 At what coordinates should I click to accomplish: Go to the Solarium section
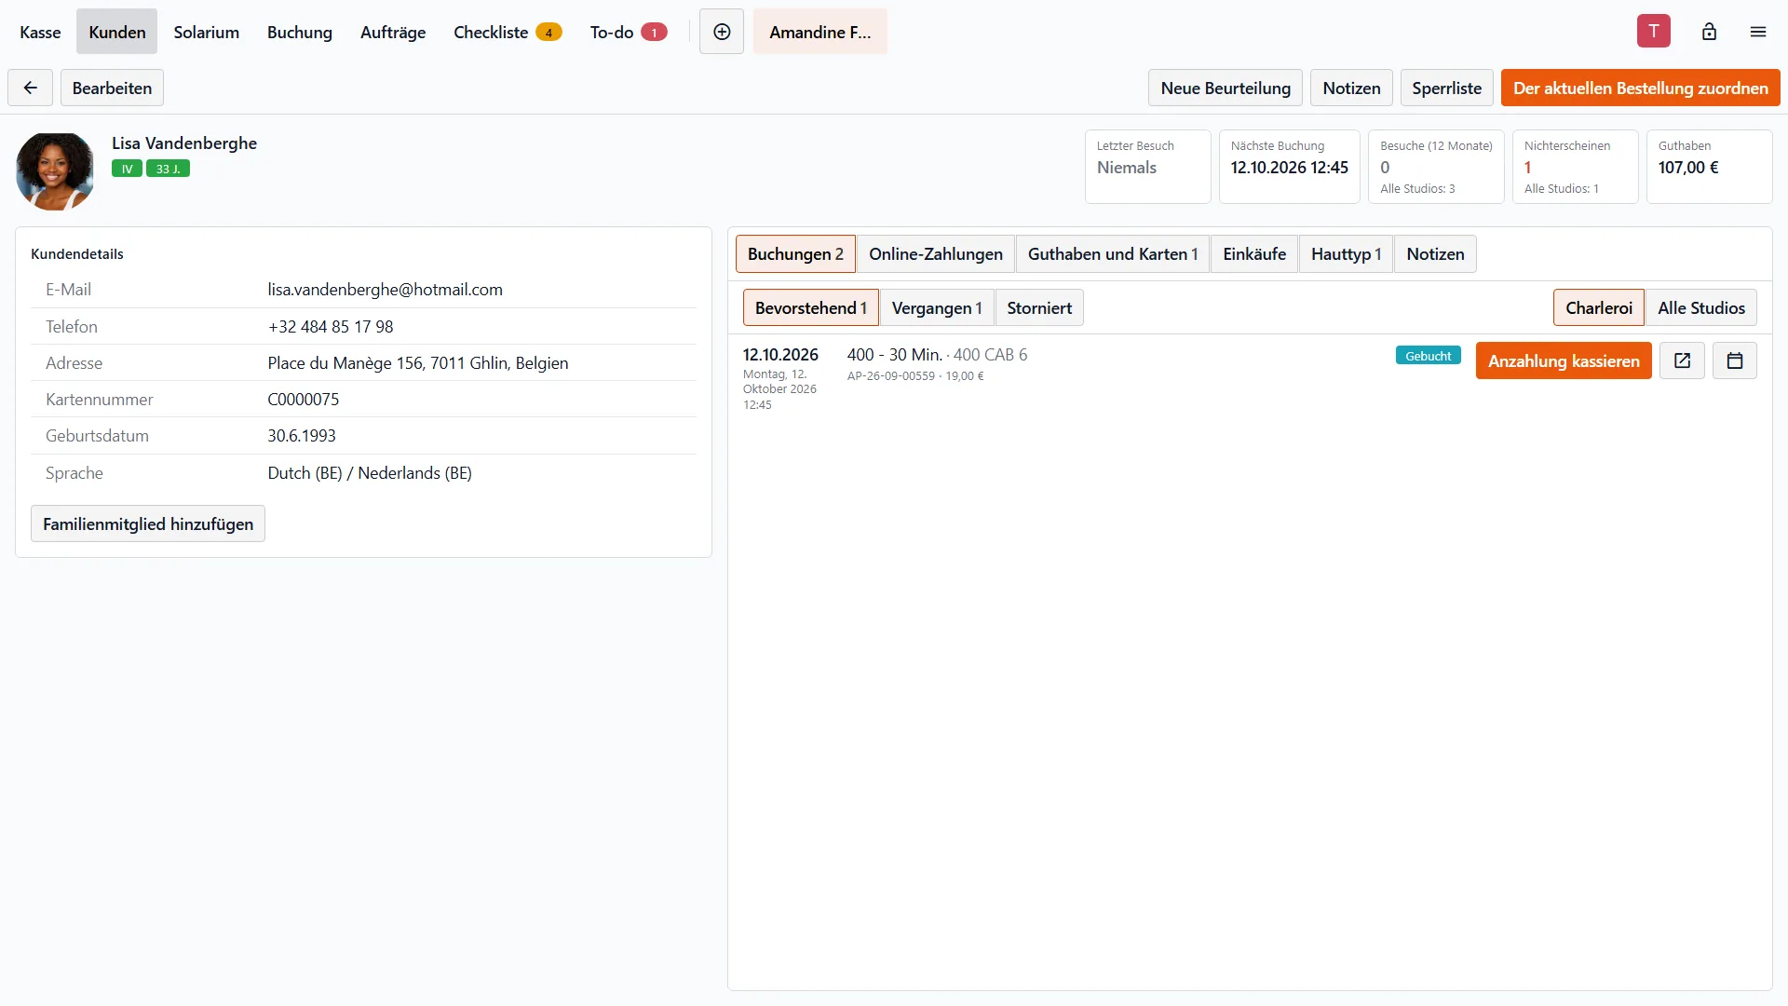[207, 32]
